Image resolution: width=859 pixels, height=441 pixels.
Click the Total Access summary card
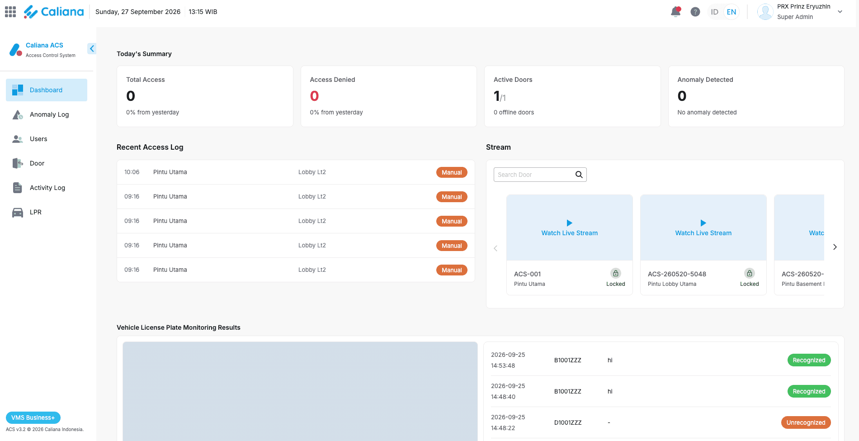[205, 96]
